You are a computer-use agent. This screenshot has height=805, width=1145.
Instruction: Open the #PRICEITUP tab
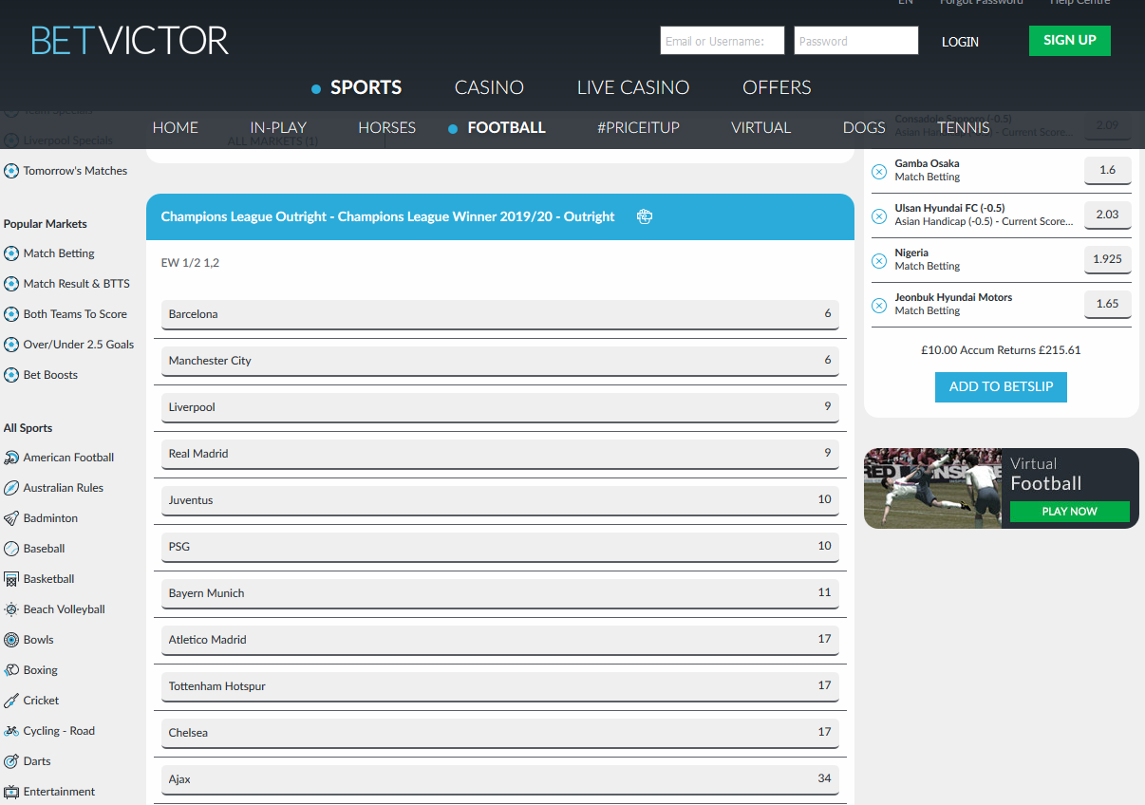[x=638, y=127]
